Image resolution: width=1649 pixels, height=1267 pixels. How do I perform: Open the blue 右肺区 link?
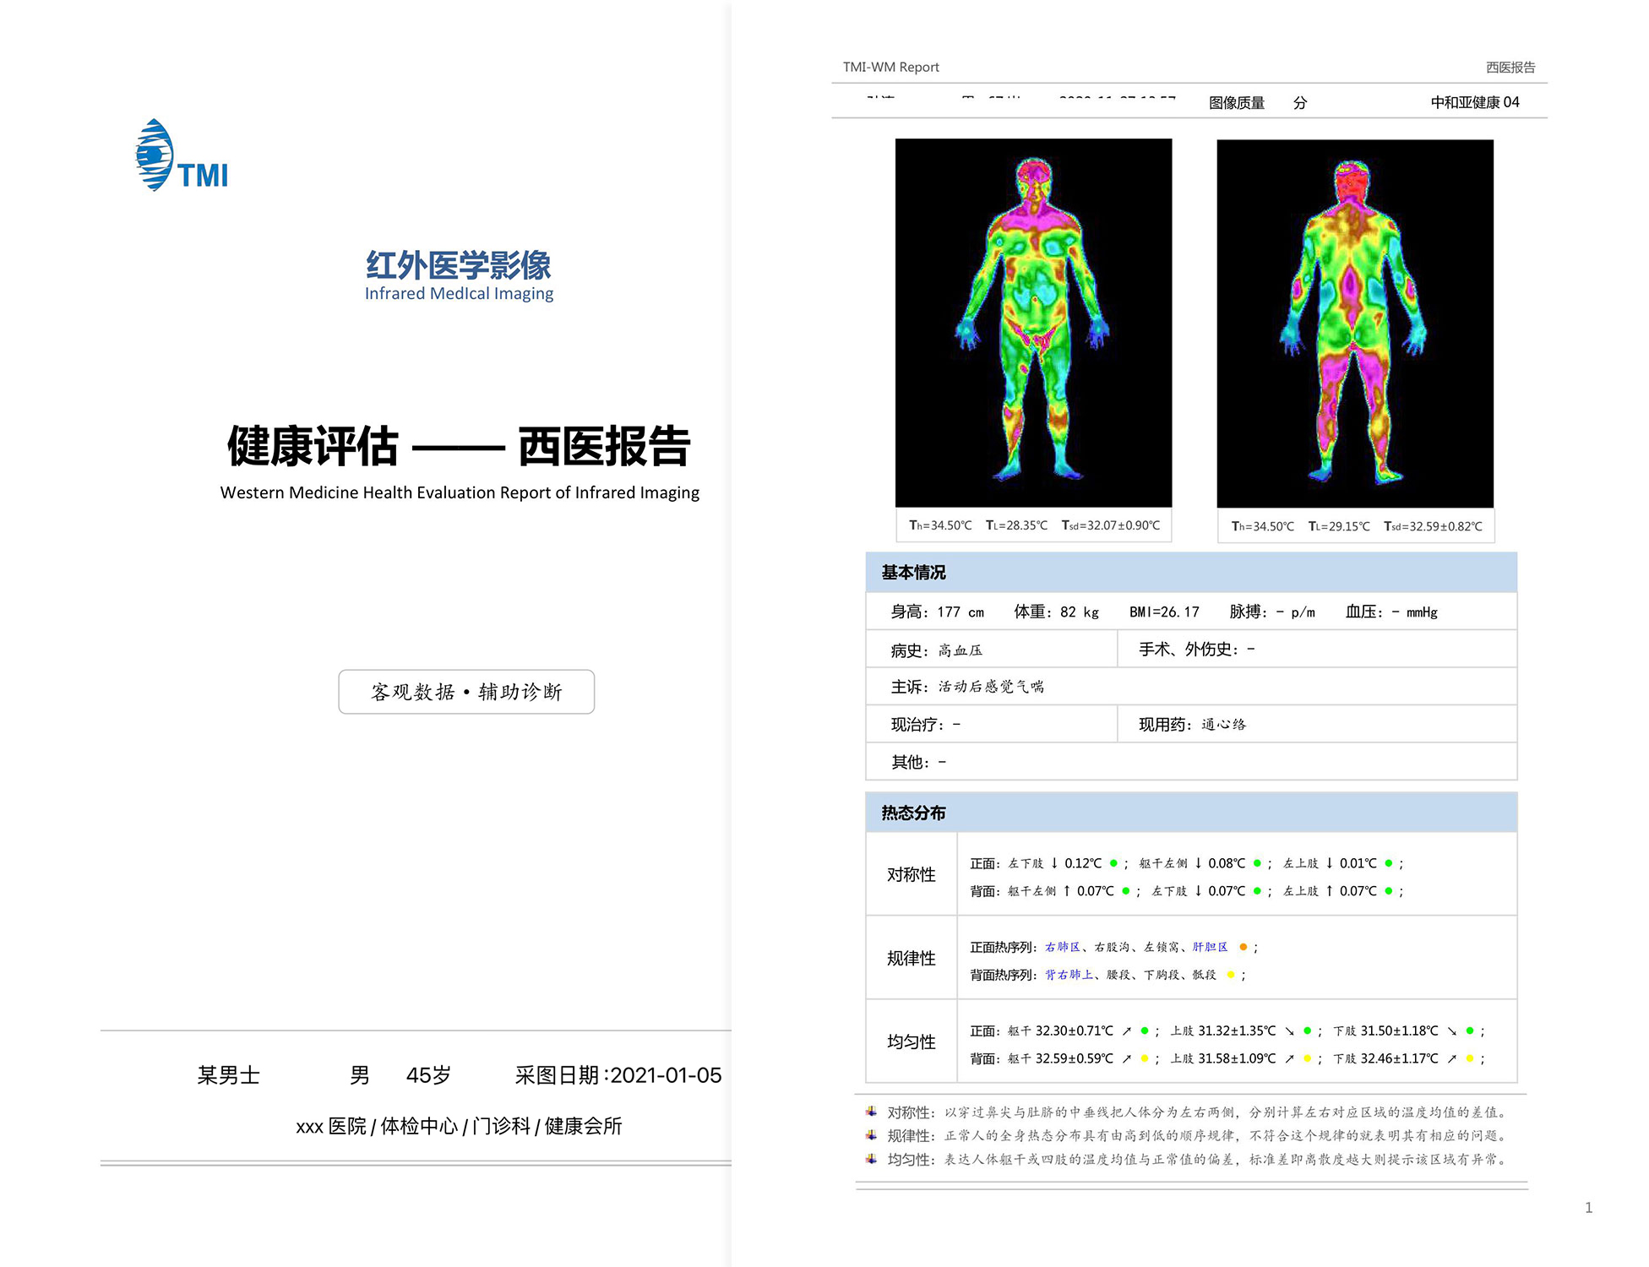[1063, 947]
